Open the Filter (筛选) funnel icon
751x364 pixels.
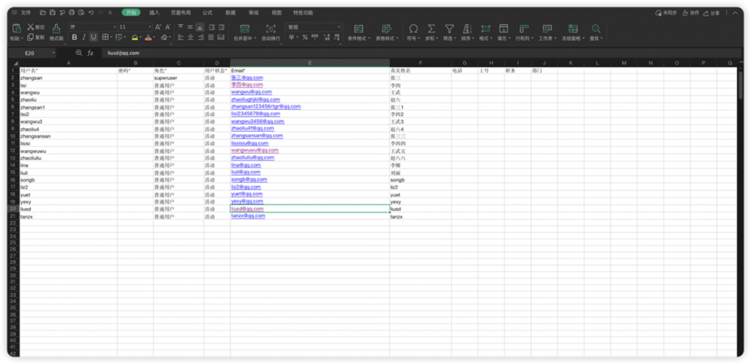450,29
